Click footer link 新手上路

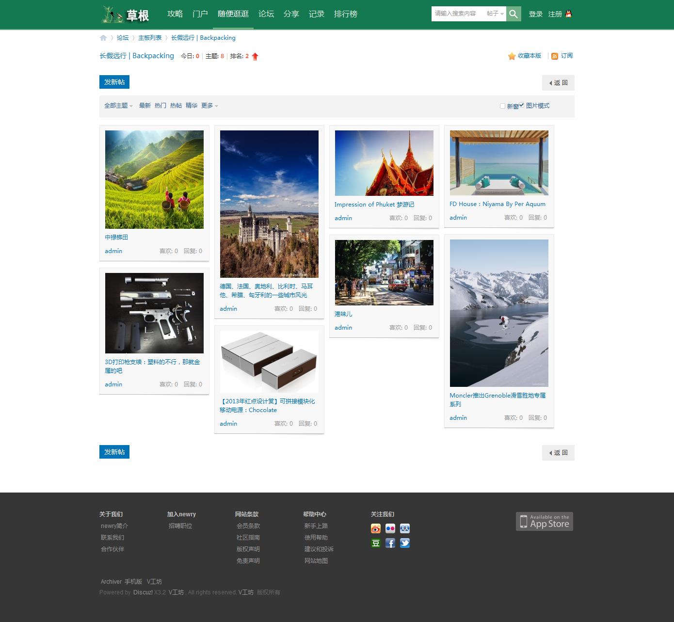click(x=316, y=526)
